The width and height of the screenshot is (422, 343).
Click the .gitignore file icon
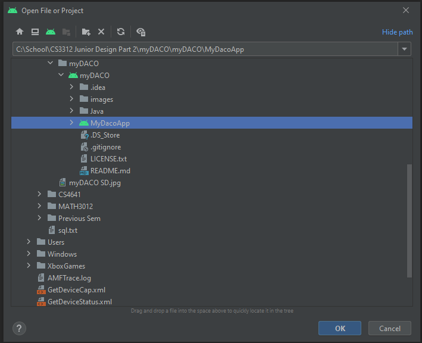point(85,146)
